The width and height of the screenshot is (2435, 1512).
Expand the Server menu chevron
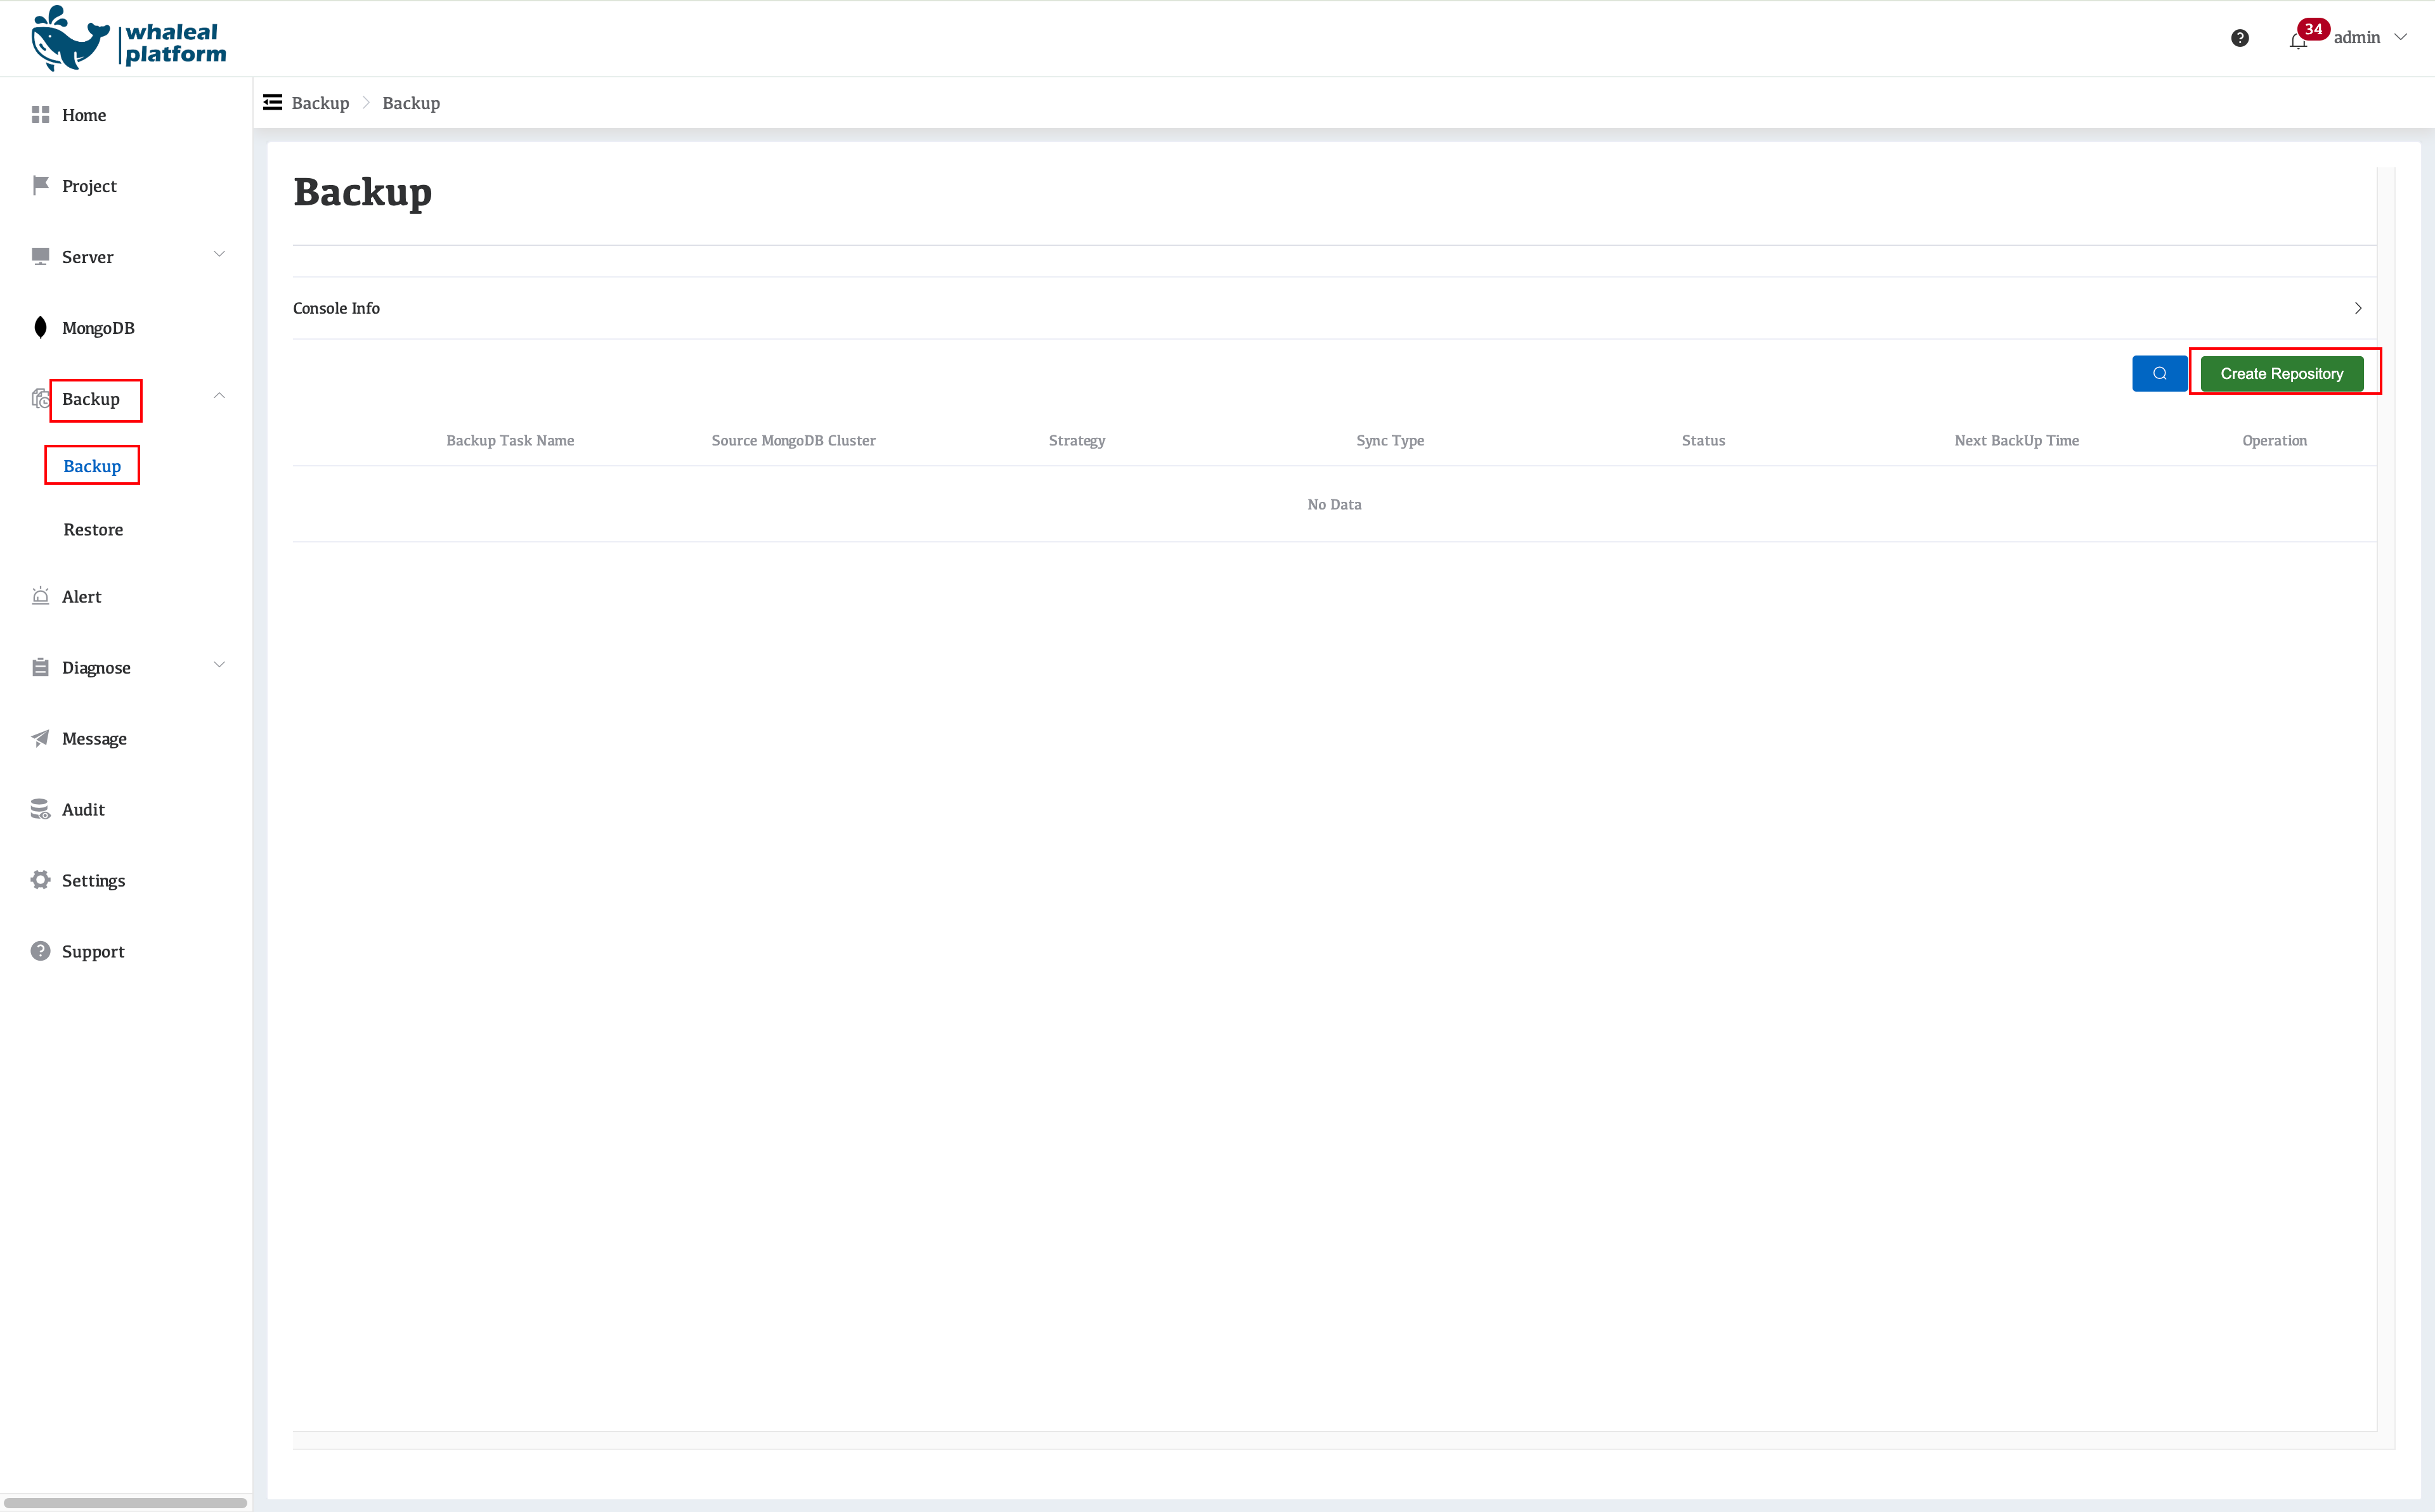[x=219, y=254]
